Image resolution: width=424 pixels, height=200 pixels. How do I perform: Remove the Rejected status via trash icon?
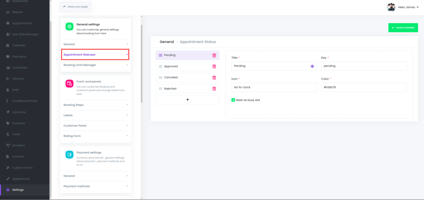point(214,89)
